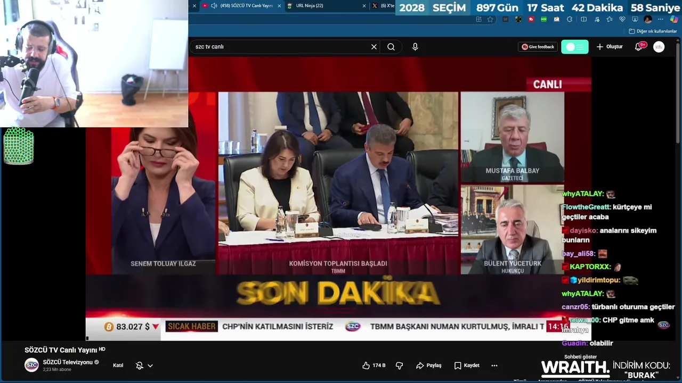Open SÖZCÜ Televizyonu channel name link

pos(68,362)
